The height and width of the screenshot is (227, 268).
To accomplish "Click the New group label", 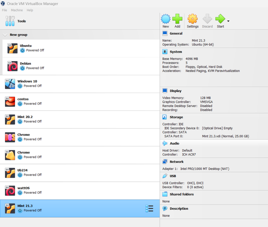I will pyautogui.click(x=19, y=35).
